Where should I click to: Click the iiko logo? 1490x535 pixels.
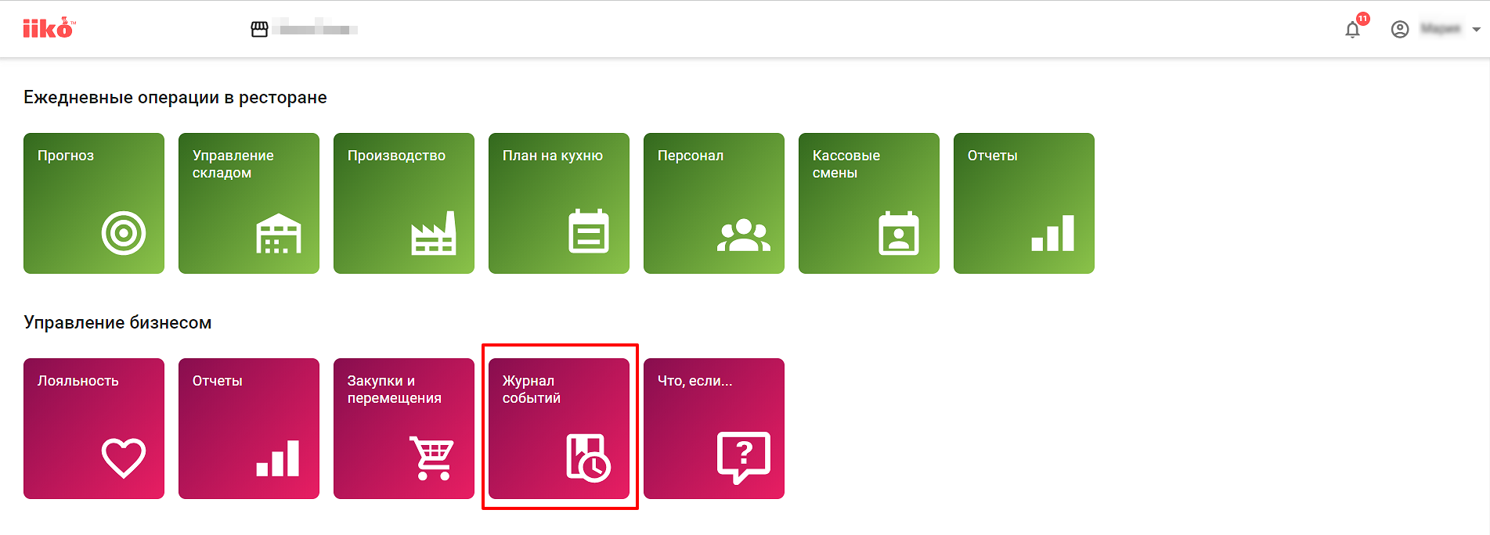point(49,29)
